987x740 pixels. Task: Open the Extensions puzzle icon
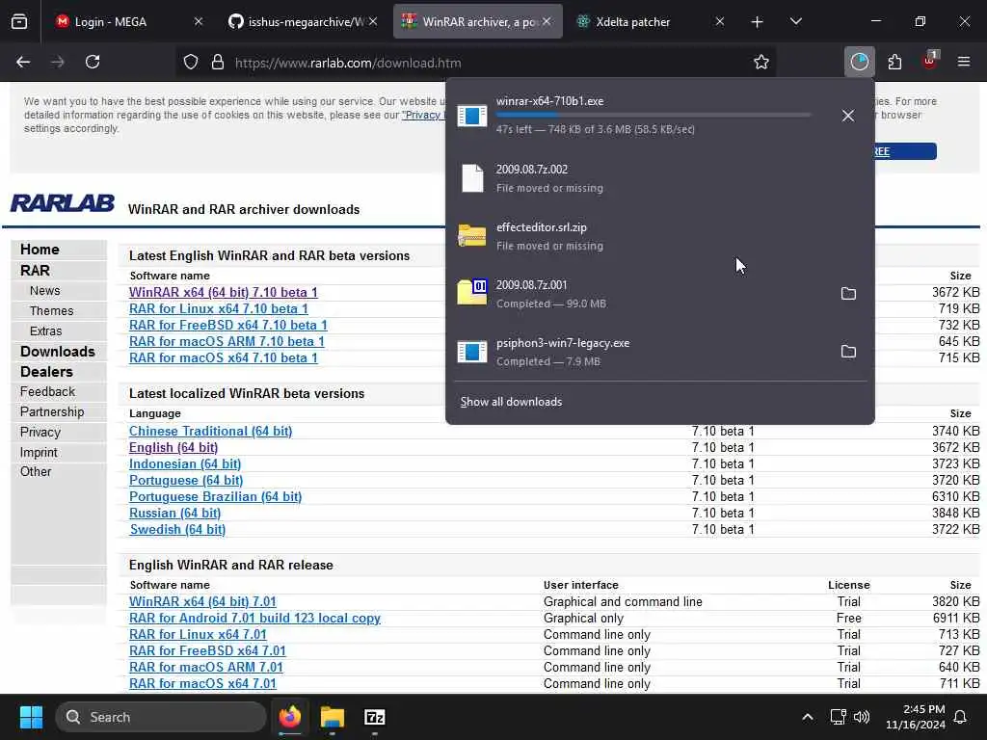coord(894,63)
